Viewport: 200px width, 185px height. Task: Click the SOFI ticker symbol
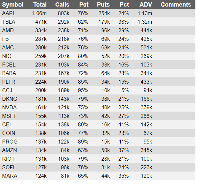pyautogui.click(x=8, y=167)
